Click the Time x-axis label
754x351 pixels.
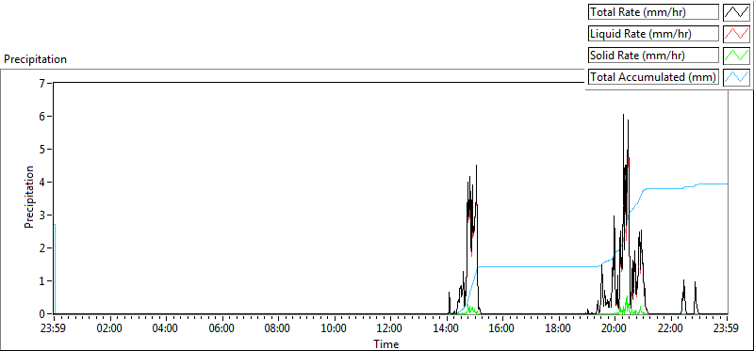tap(386, 344)
